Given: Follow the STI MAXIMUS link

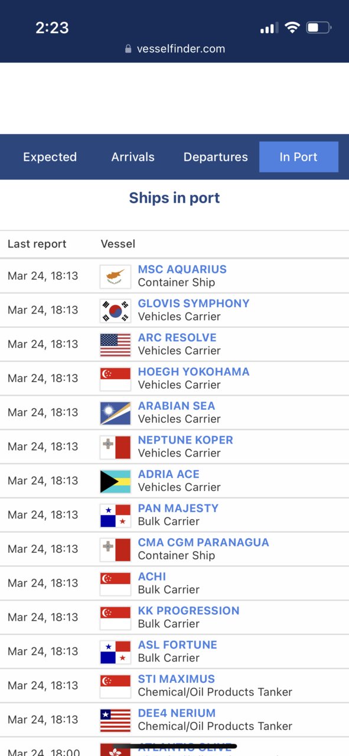Looking at the screenshot, I should pyautogui.click(x=176, y=679).
